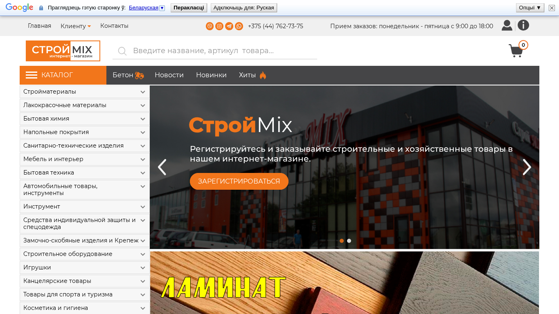Open the Viber contact icon
The image size is (559, 314).
coord(210,26)
